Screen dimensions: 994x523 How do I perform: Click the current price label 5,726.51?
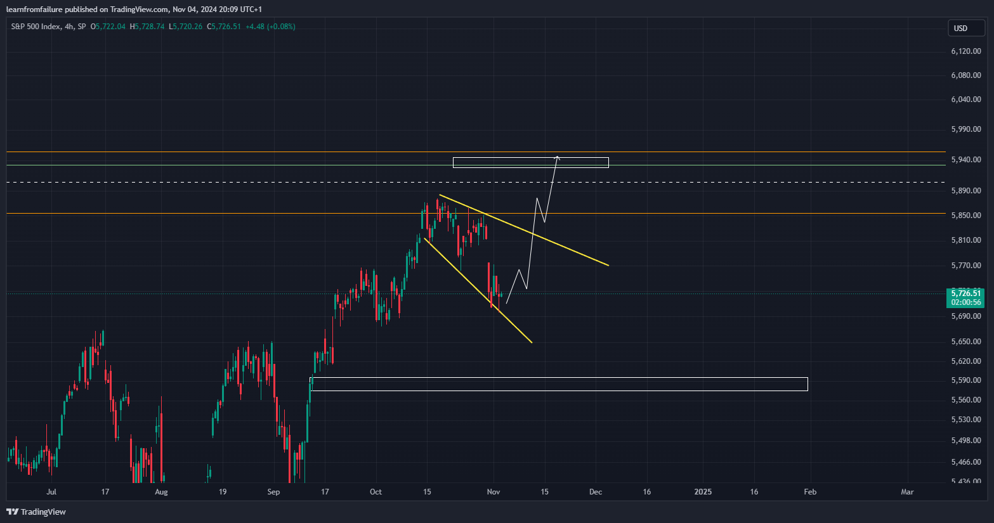(x=966, y=294)
